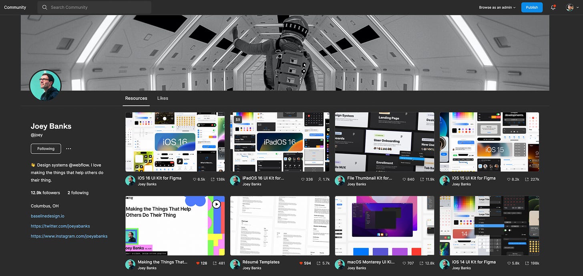Click the Publish button

pyautogui.click(x=532, y=7)
